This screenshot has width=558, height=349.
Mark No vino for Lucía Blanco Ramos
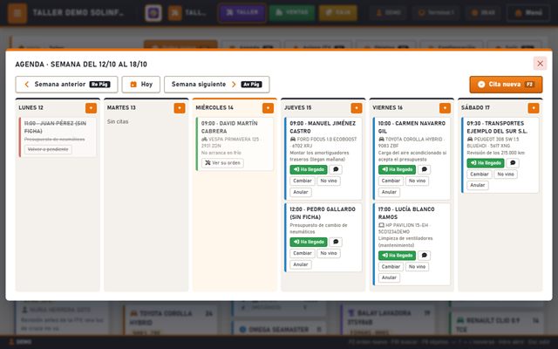click(x=417, y=267)
